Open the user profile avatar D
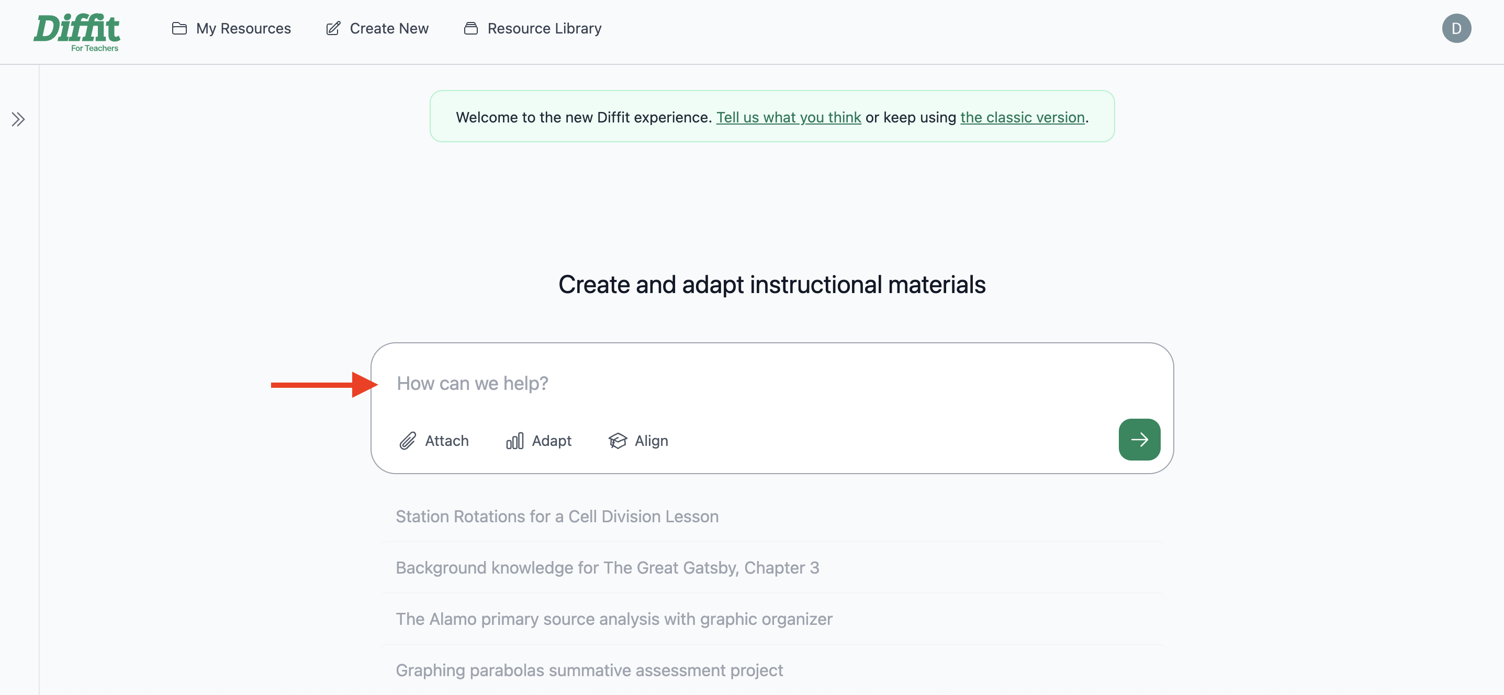The height and width of the screenshot is (695, 1504). click(1456, 29)
